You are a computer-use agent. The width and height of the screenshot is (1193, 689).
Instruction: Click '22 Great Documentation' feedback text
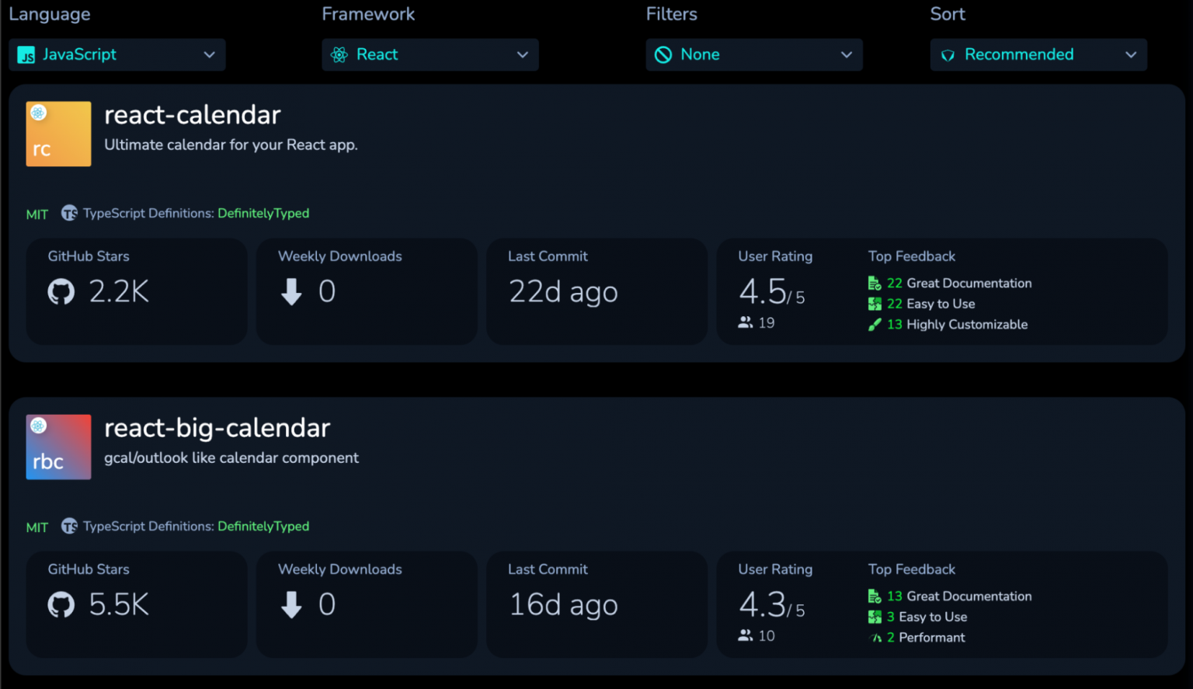[x=959, y=284]
